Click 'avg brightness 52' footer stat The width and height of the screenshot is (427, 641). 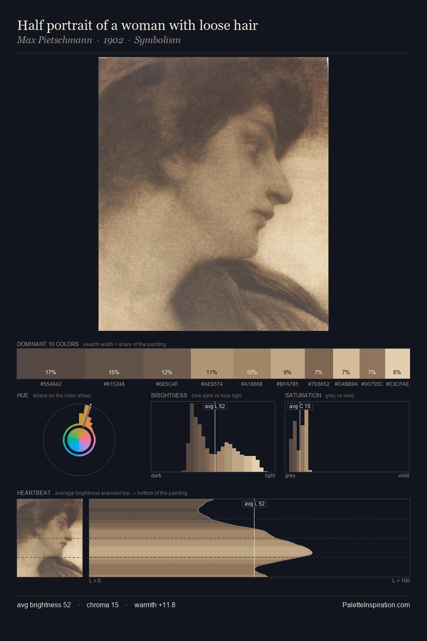44,605
